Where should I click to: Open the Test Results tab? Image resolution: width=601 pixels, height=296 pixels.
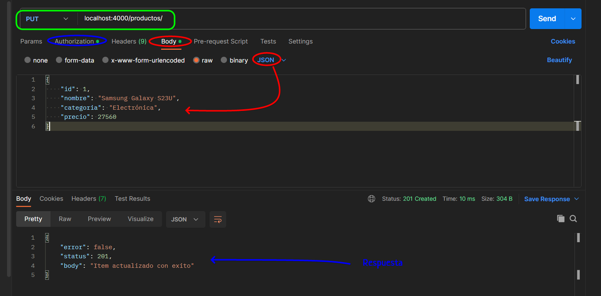(132, 198)
